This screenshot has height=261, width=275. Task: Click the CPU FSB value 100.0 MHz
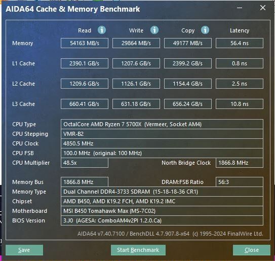(162, 153)
